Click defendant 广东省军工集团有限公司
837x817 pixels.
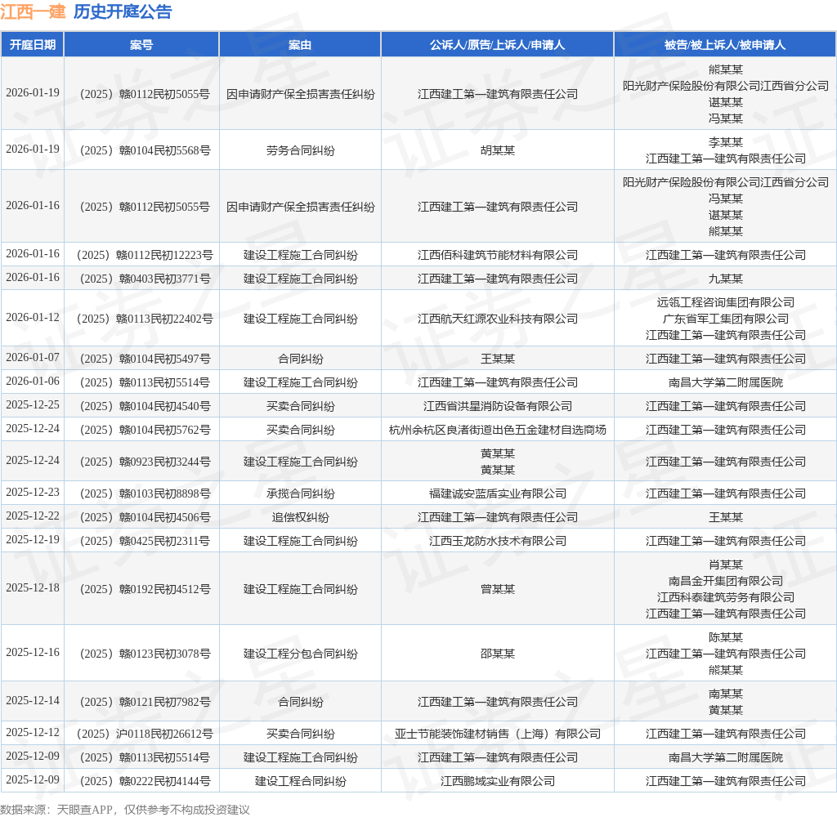click(725, 319)
